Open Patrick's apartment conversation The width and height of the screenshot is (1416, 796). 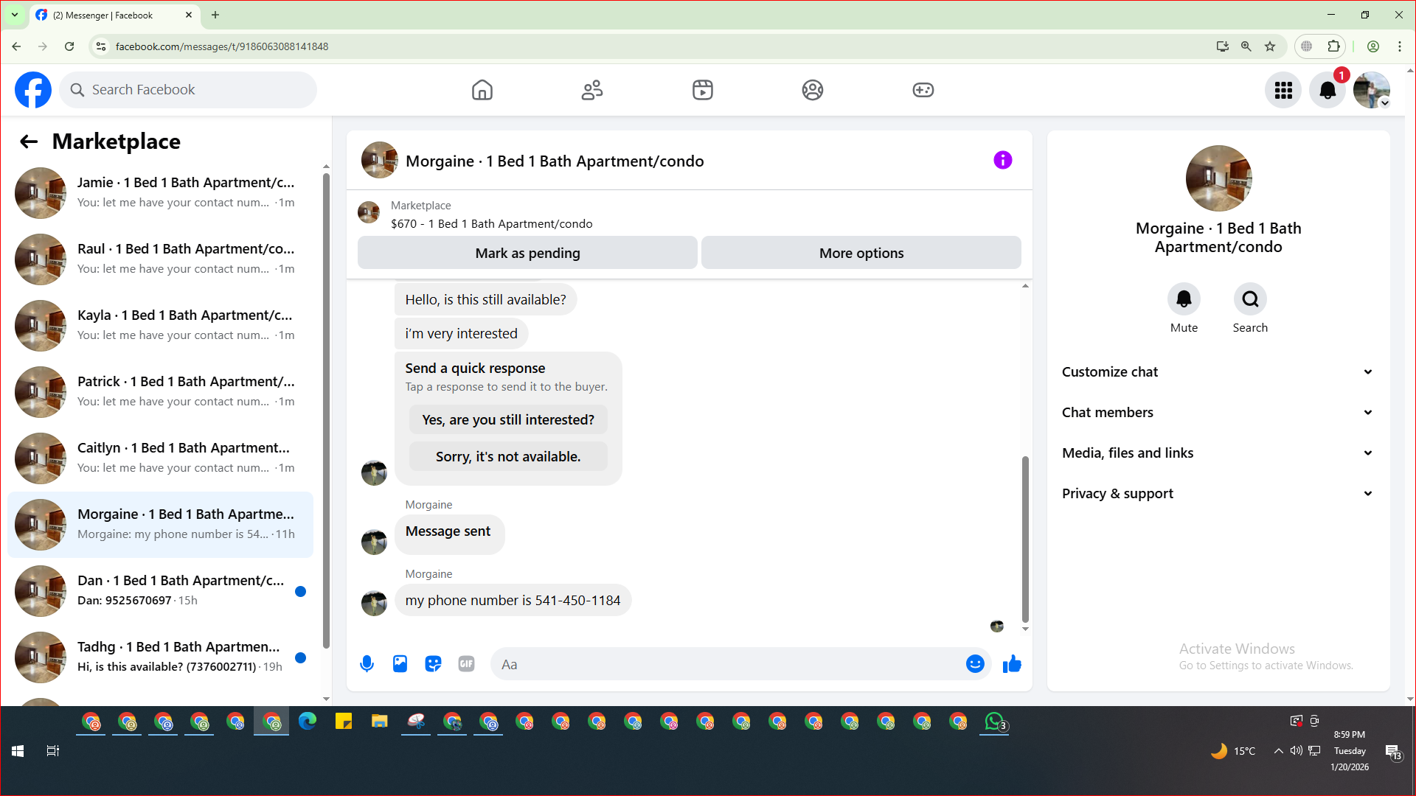161,392
